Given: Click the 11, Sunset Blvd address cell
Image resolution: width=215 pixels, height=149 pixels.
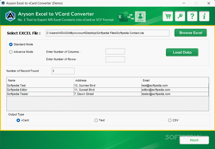Looking at the screenshot, I should point(107,90).
